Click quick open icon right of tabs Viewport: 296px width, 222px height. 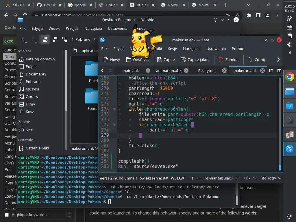tap(271, 71)
